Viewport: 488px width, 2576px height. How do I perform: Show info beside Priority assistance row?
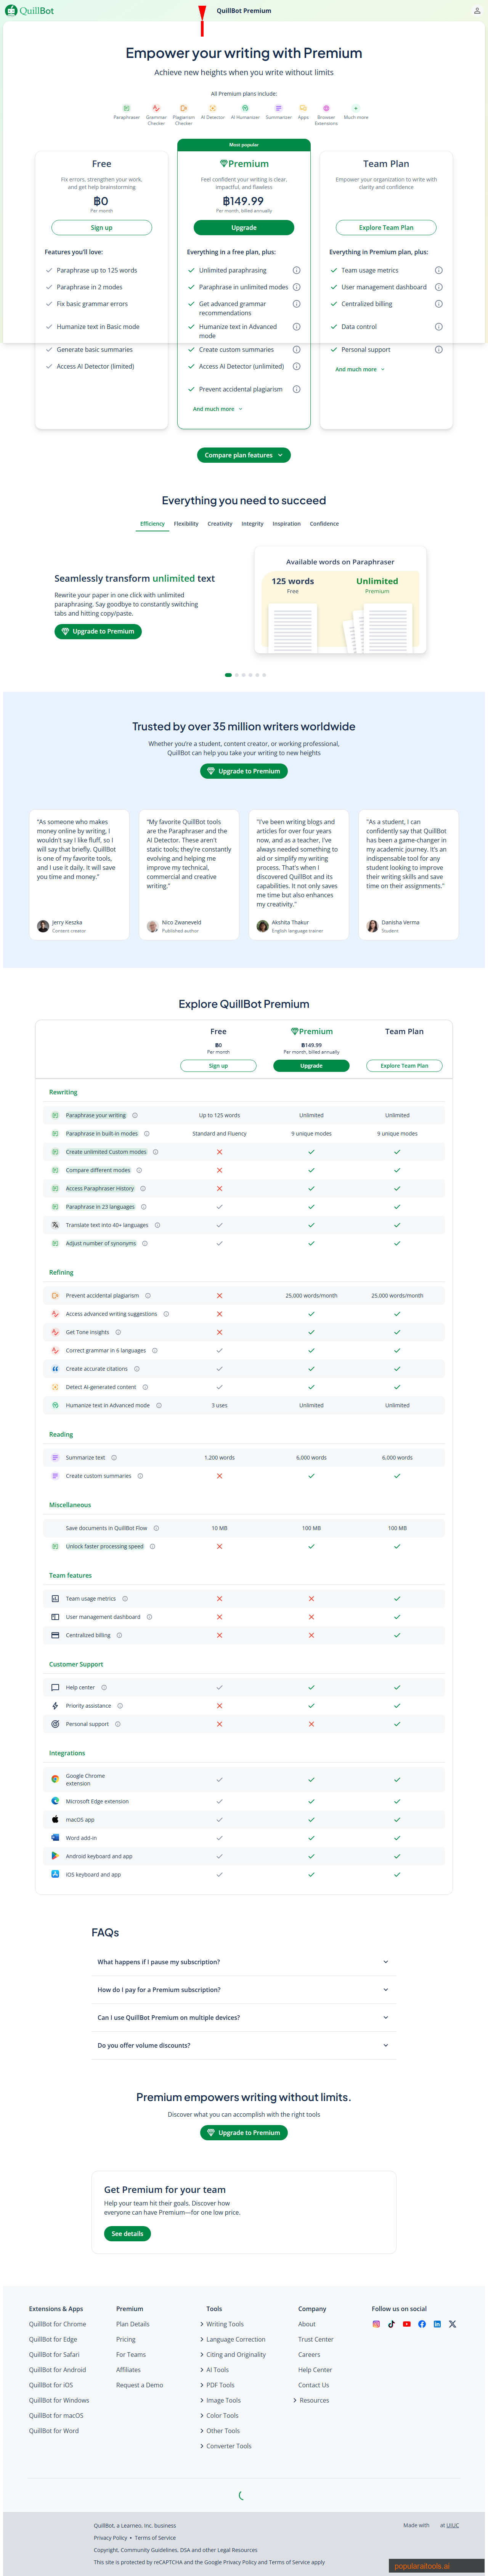pyautogui.click(x=120, y=1706)
